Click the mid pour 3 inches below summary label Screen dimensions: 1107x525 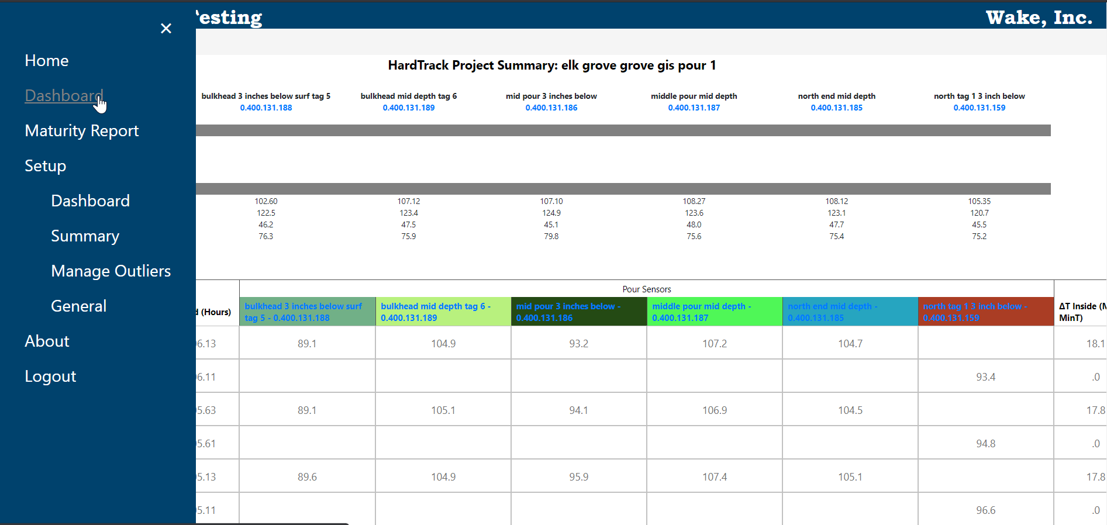point(551,96)
